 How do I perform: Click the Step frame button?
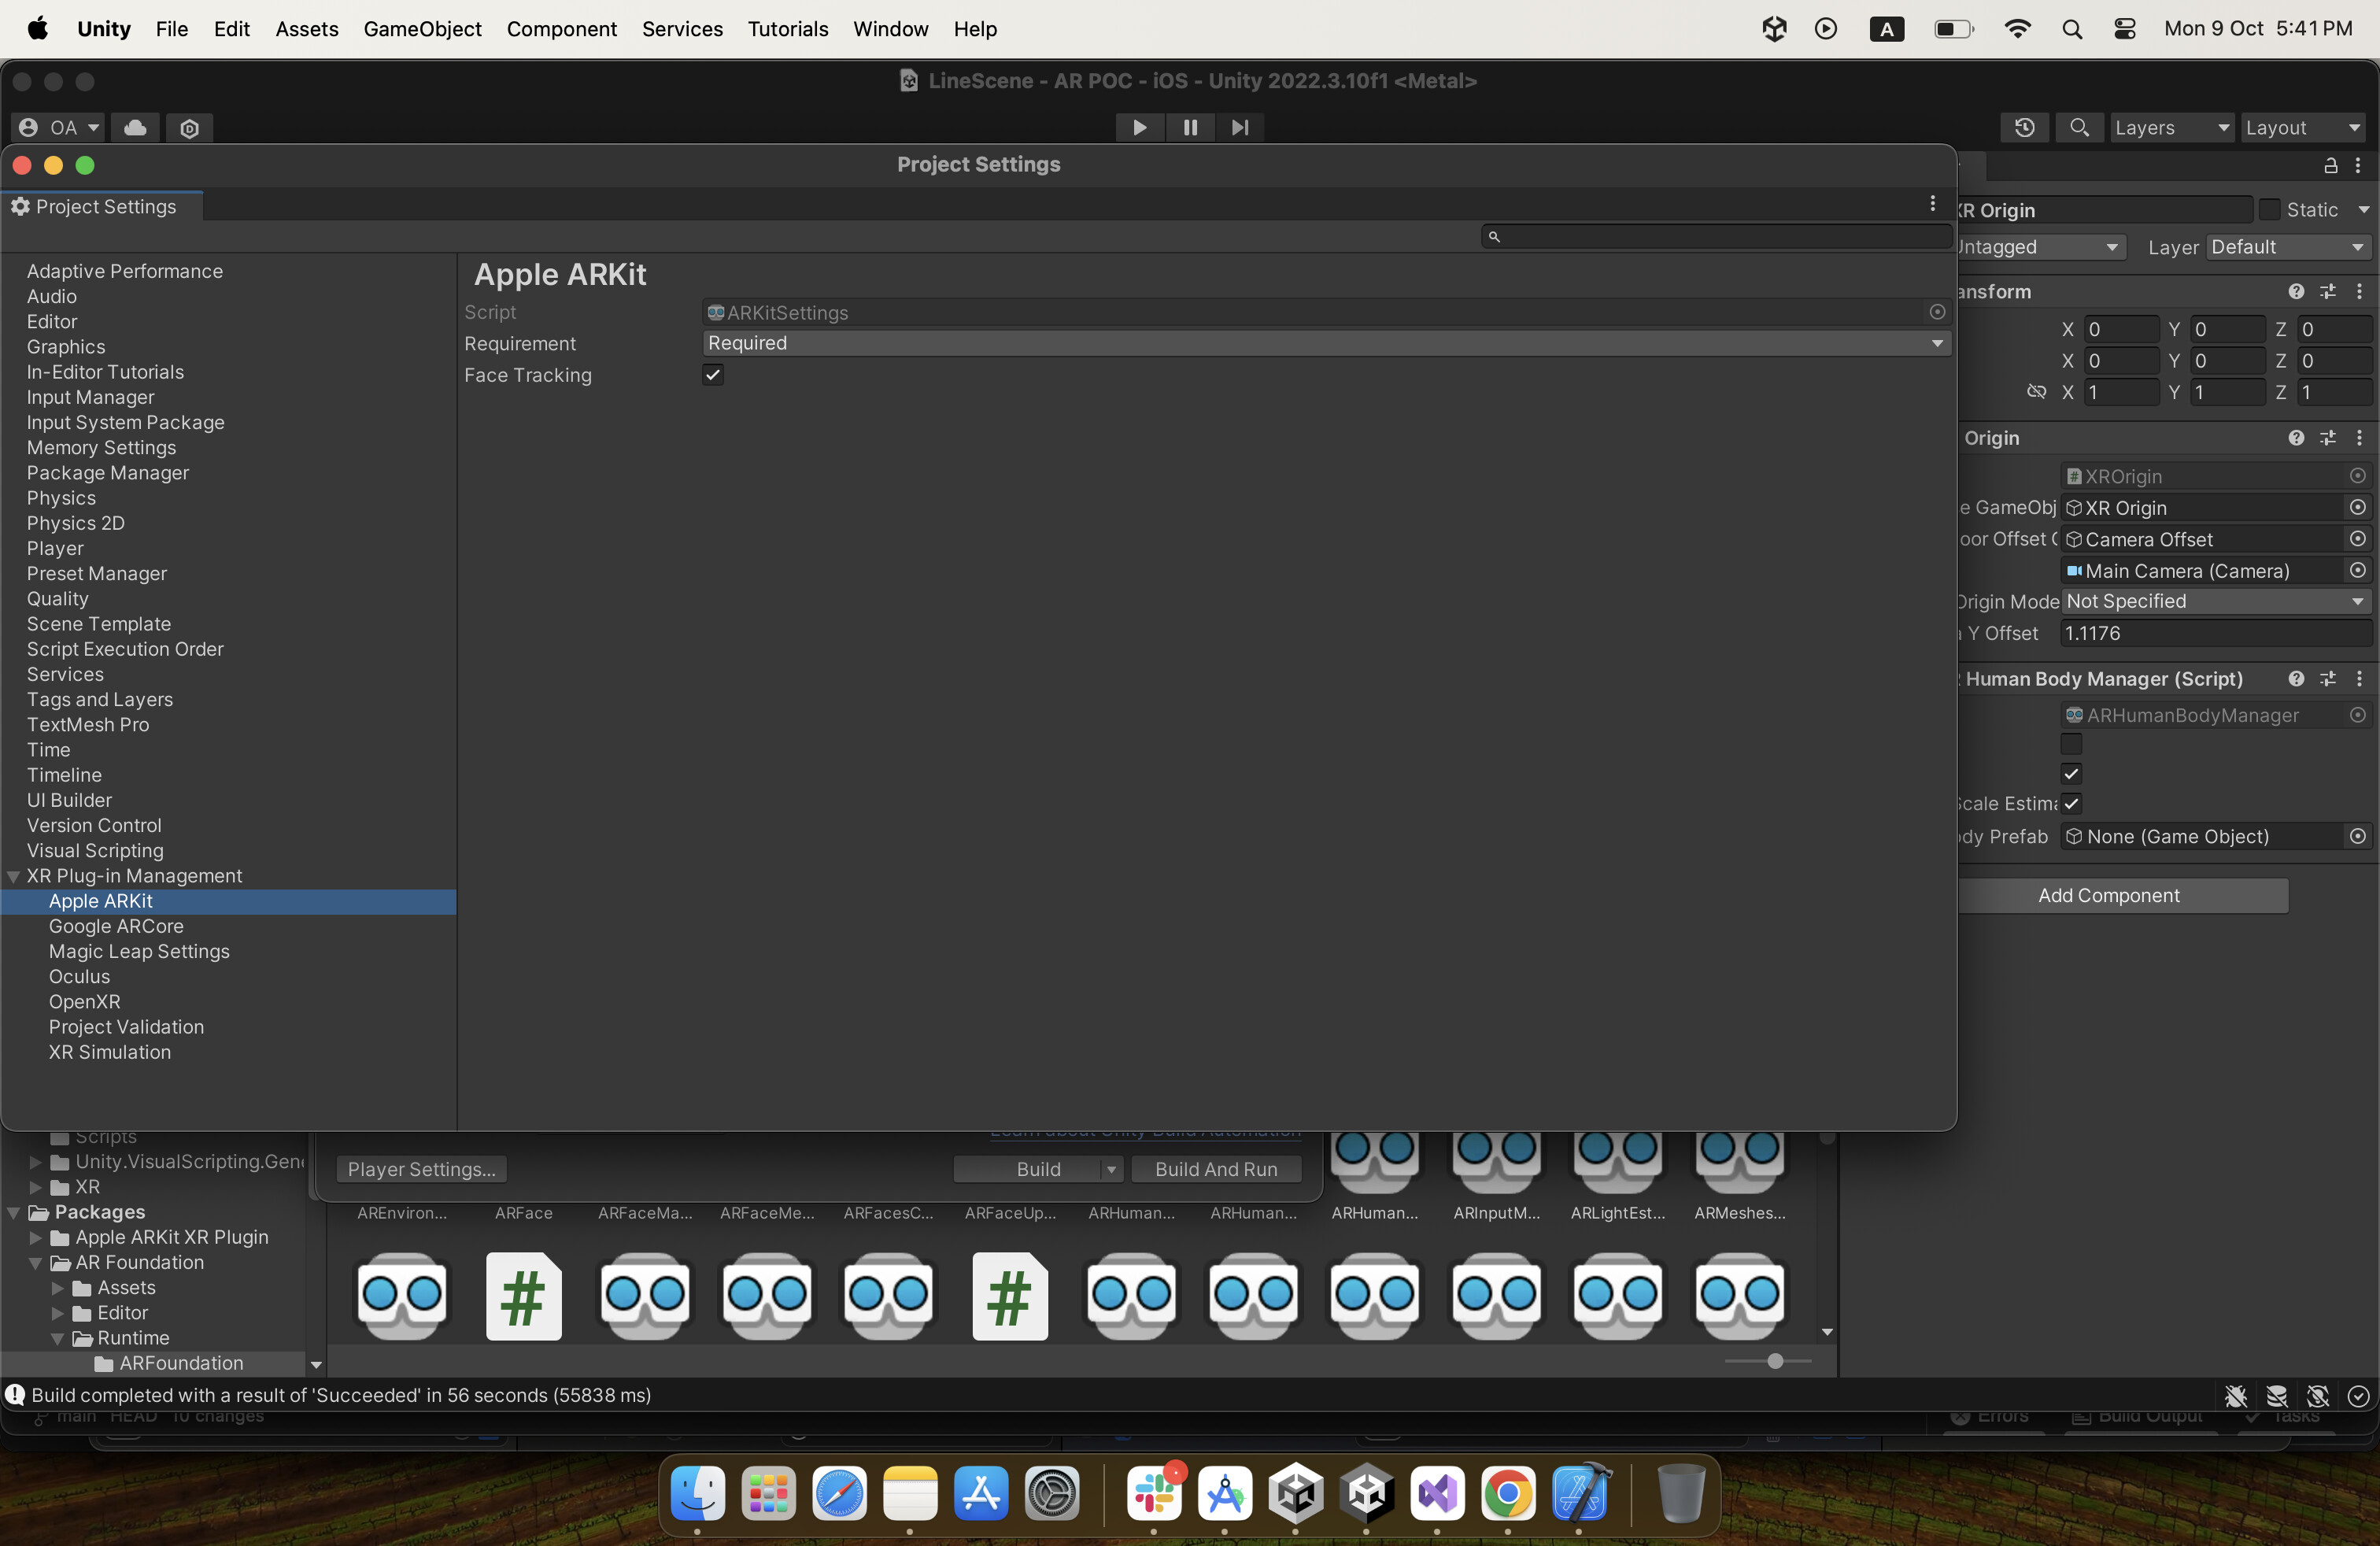pyautogui.click(x=1240, y=127)
